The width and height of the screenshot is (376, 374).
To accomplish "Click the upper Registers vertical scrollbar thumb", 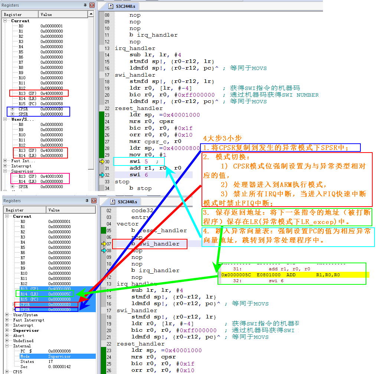I will 91,93.
